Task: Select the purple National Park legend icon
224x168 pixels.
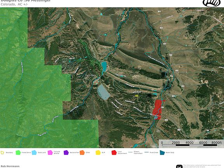Action: [66, 152]
